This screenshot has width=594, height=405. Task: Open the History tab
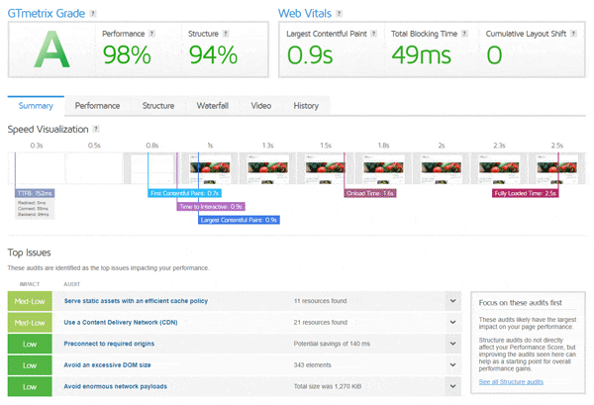(306, 105)
